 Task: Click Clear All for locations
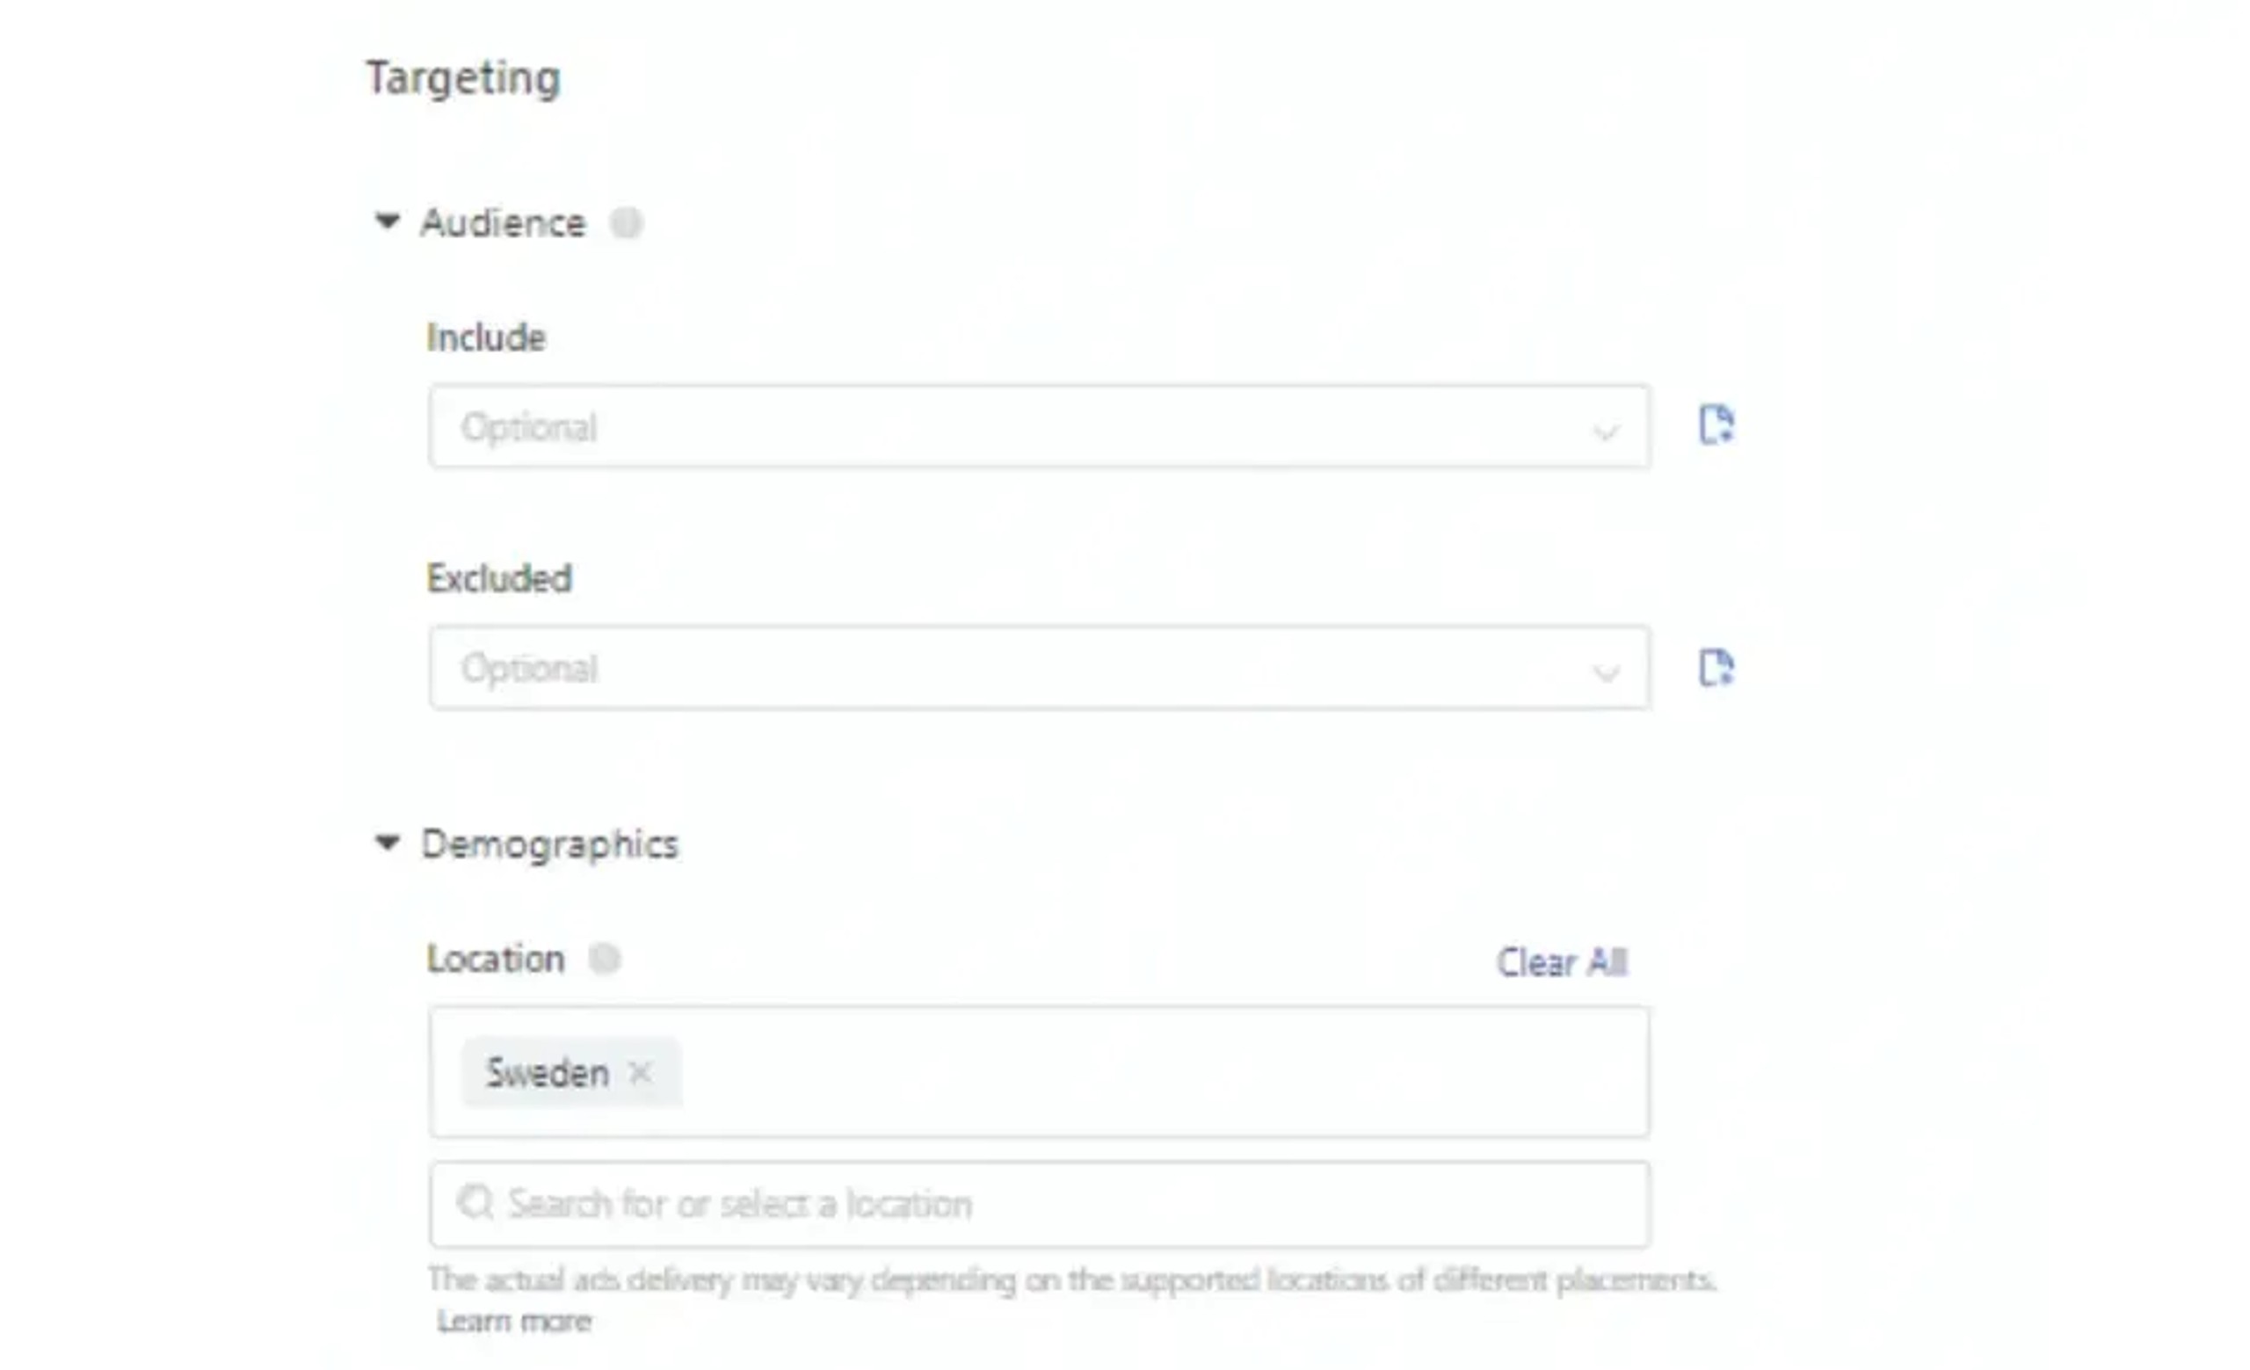[1562, 963]
